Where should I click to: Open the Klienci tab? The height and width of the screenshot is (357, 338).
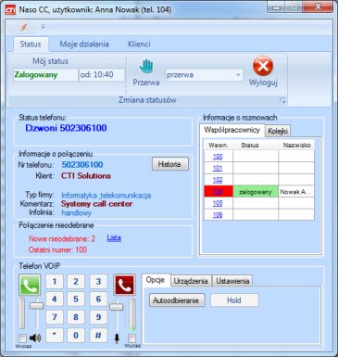pyautogui.click(x=139, y=44)
